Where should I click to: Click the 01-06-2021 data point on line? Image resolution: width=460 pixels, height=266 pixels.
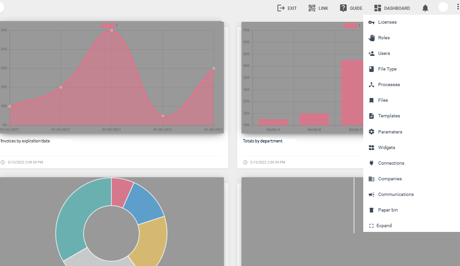213,68
